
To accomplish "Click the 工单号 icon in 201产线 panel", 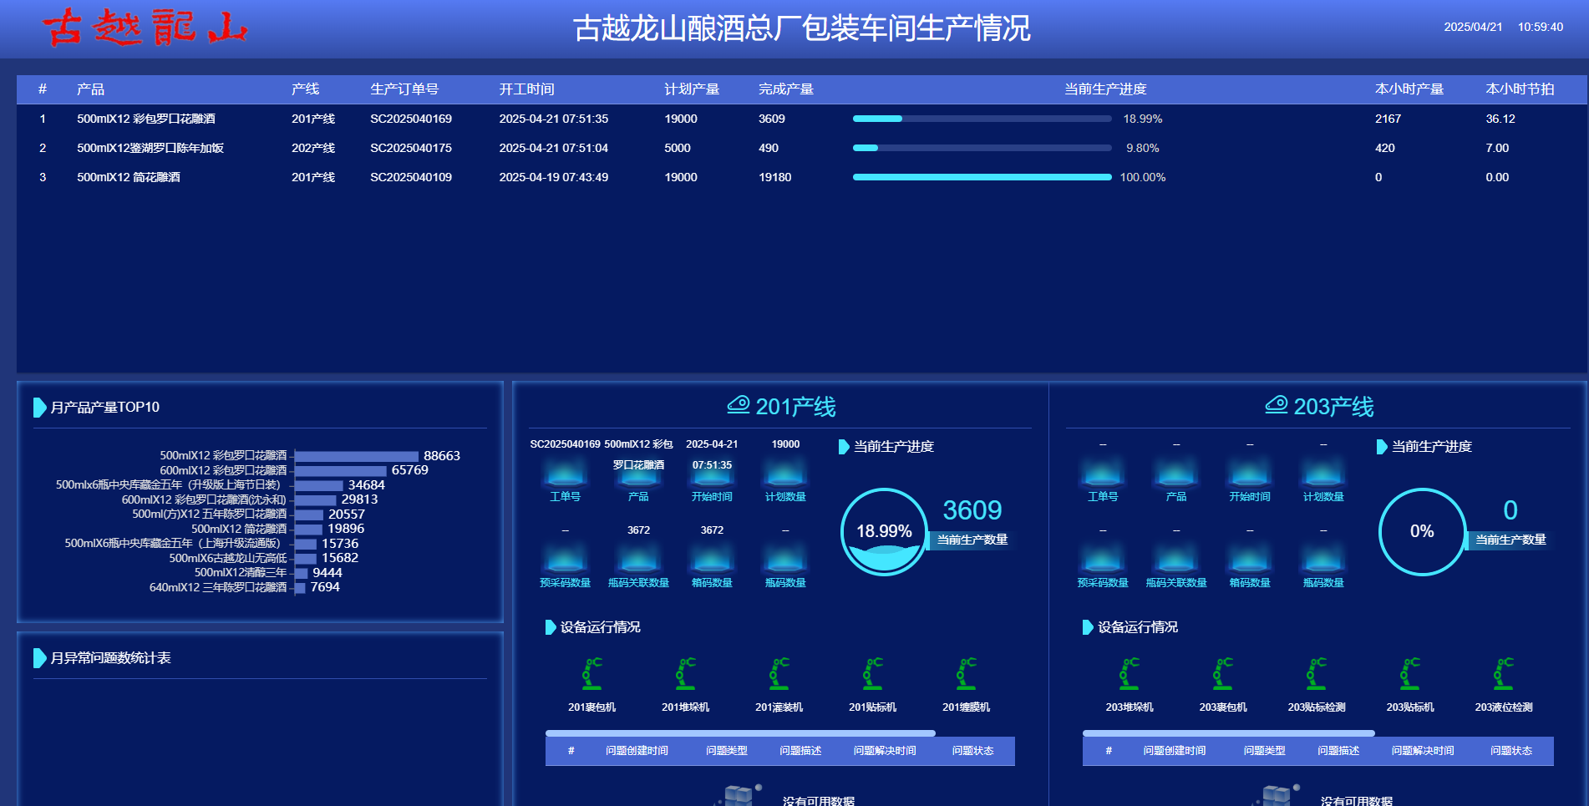I will point(565,474).
